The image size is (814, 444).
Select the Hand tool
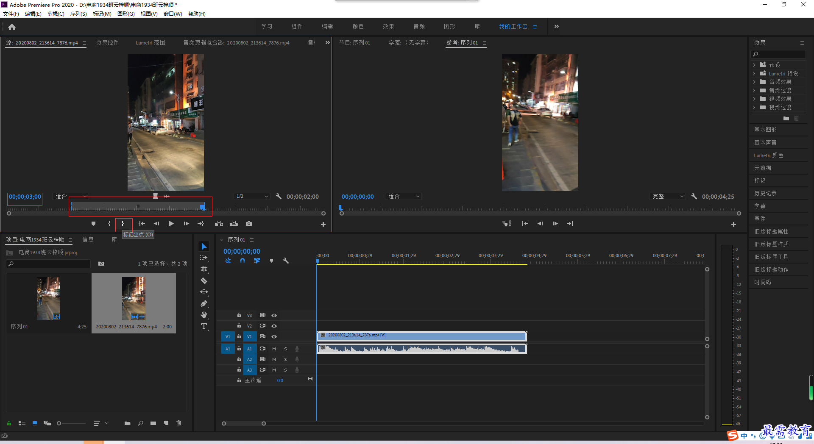[x=204, y=315]
